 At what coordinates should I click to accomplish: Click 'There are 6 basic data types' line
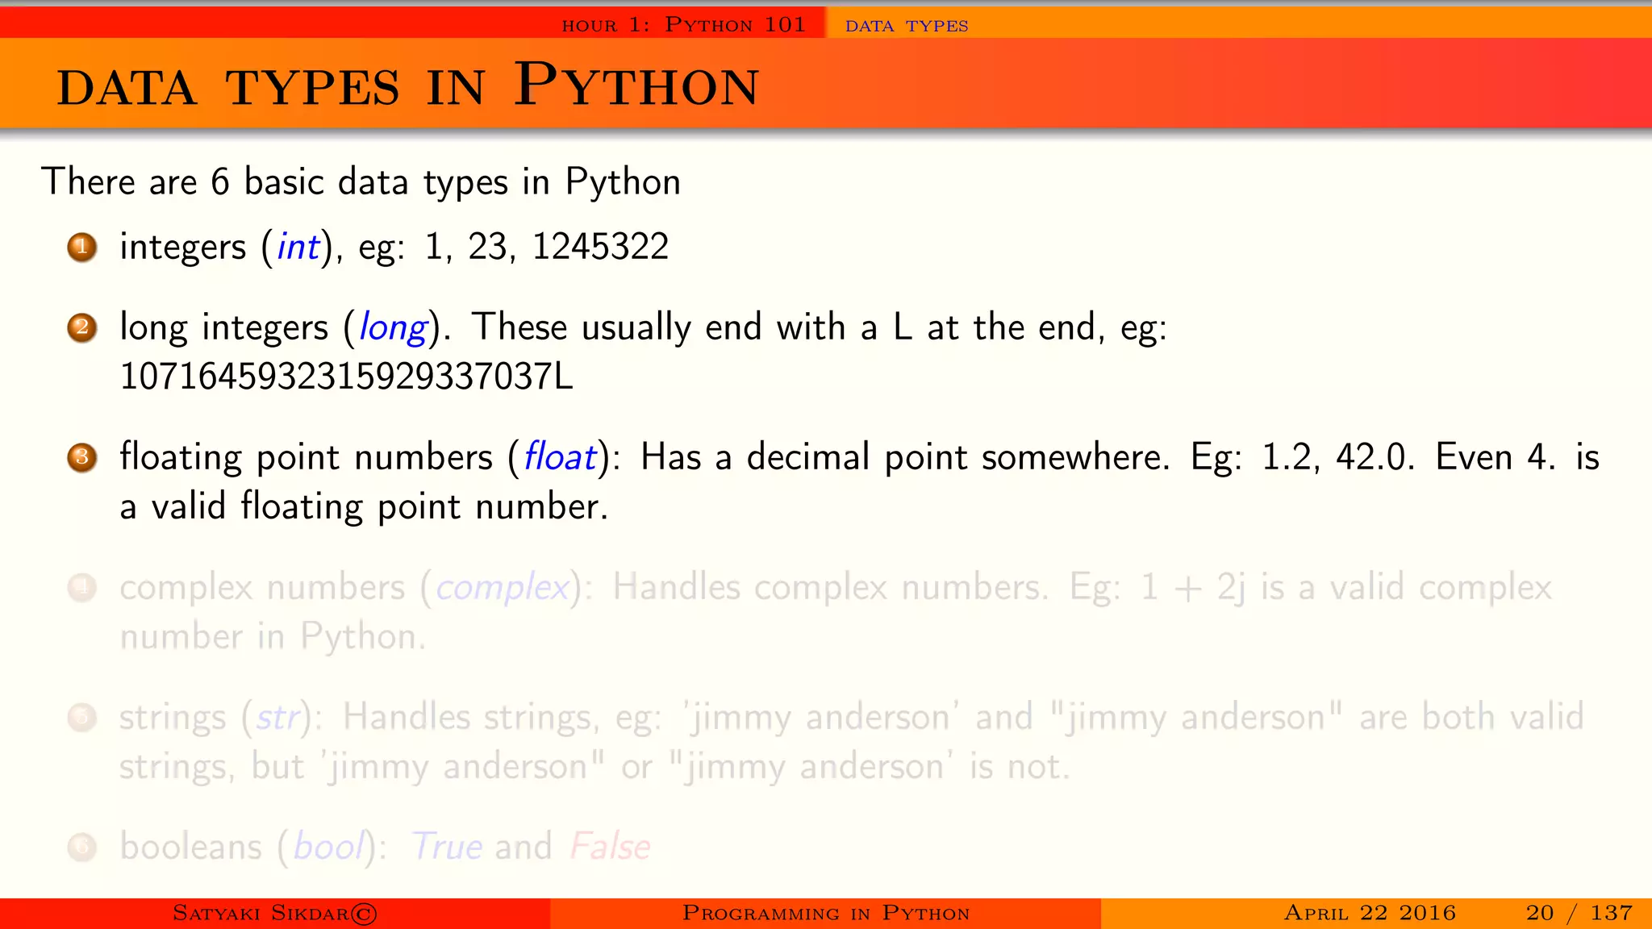tap(361, 182)
